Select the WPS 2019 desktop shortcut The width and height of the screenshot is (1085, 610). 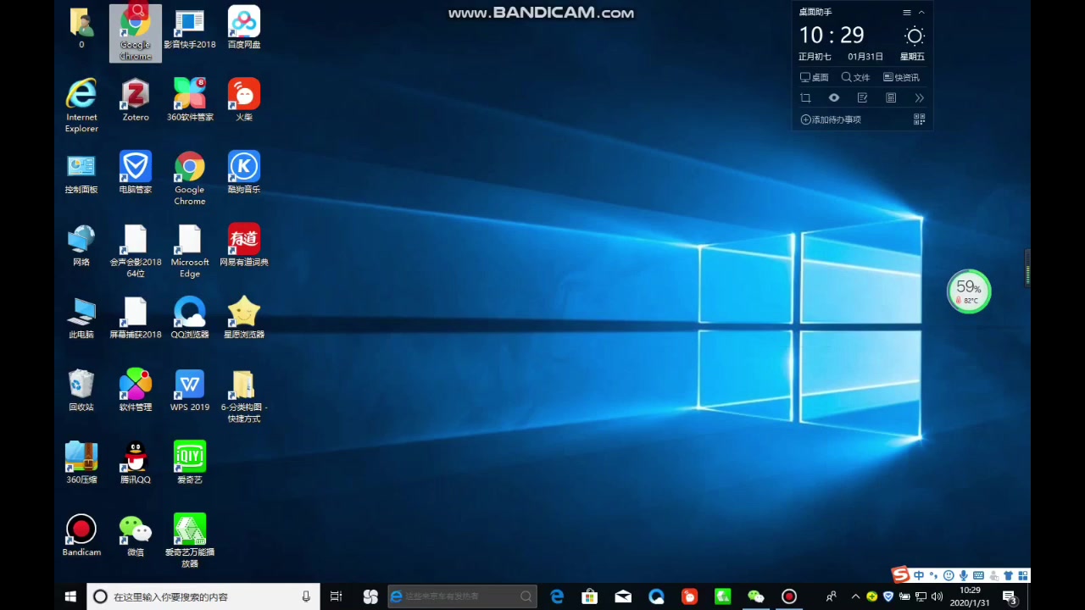coord(190,391)
